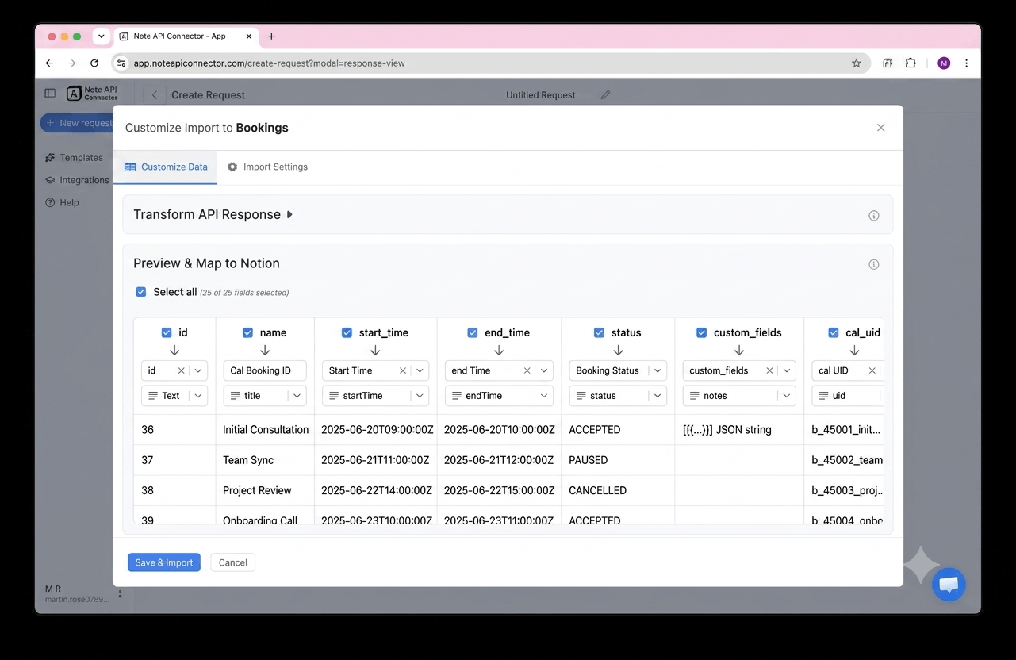This screenshot has width=1016, height=660.
Task: Open the chat support bubble
Action: click(x=949, y=585)
